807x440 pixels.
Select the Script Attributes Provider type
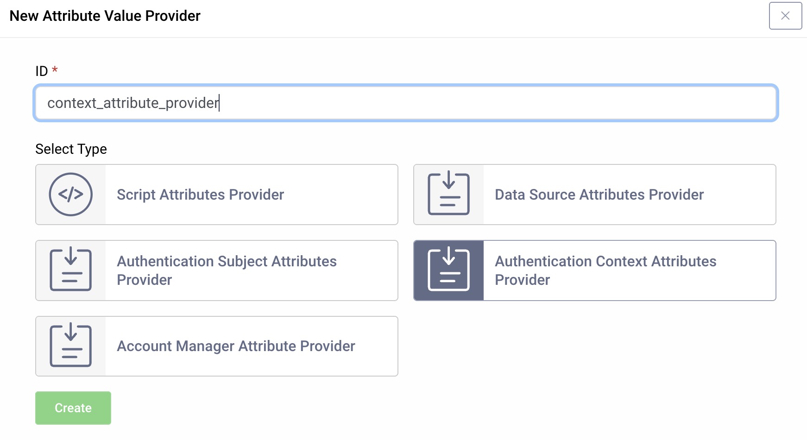216,195
